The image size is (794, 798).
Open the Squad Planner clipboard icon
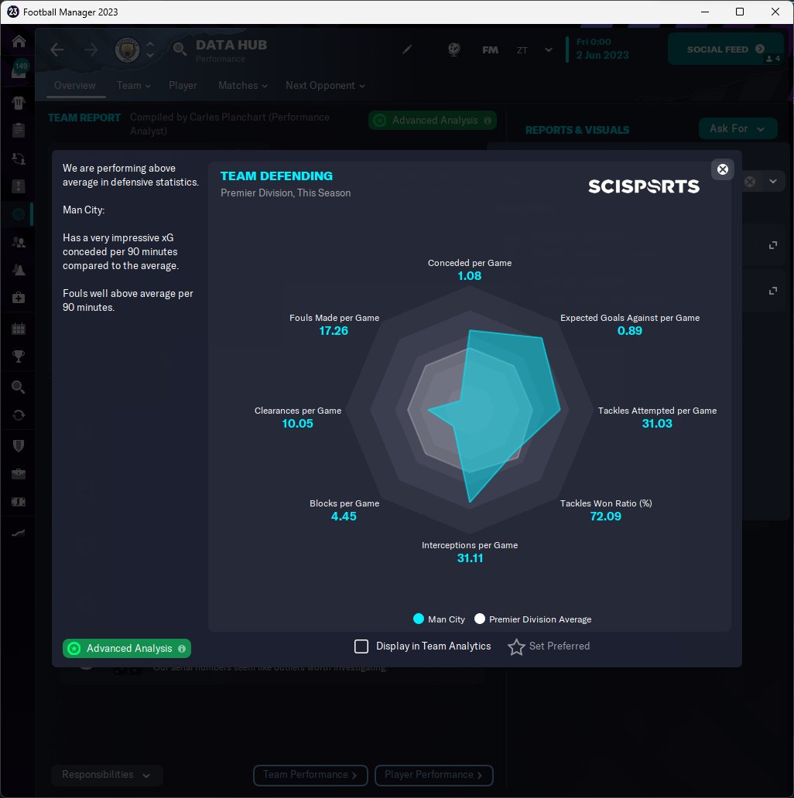(19, 130)
